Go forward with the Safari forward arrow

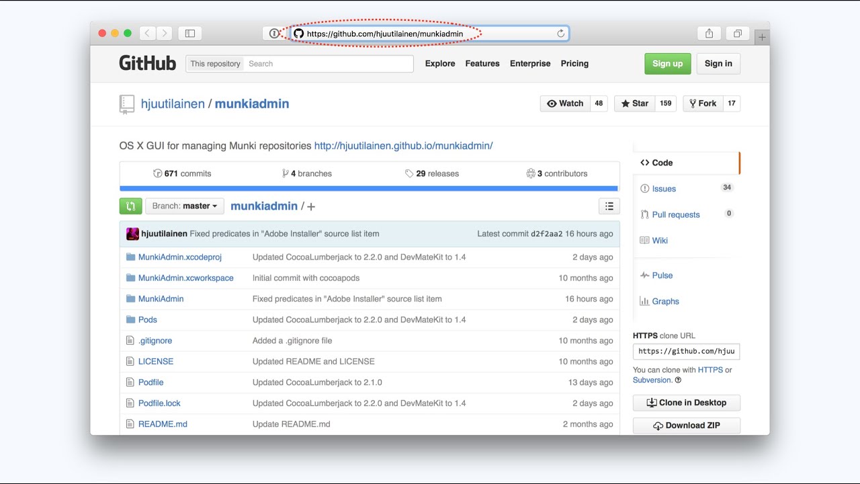[x=165, y=33]
